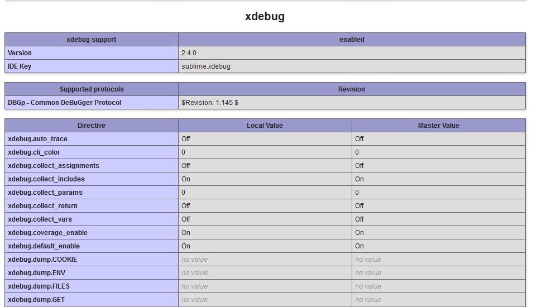Image resolution: width=556 pixels, height=307 pixels.
Task: Click the 'Supported protocols' header
Action: [x=92, y=89]
